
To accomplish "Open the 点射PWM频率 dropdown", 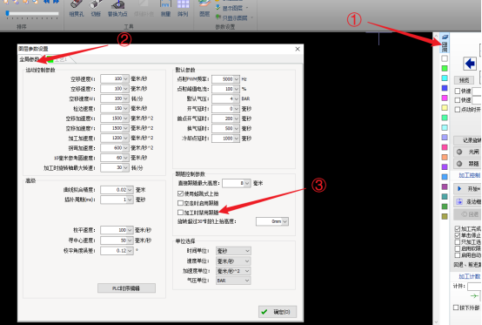I will click(237, 79).
